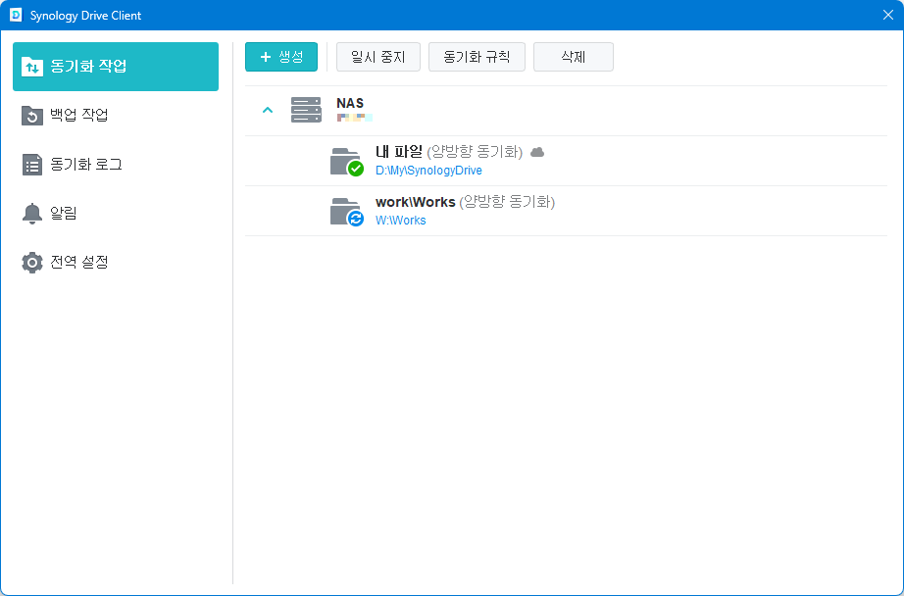This screenshot has width=904, height=596.
Task: Click the sync arrows icon beside 동기화 작업
Action: [31, 67]
